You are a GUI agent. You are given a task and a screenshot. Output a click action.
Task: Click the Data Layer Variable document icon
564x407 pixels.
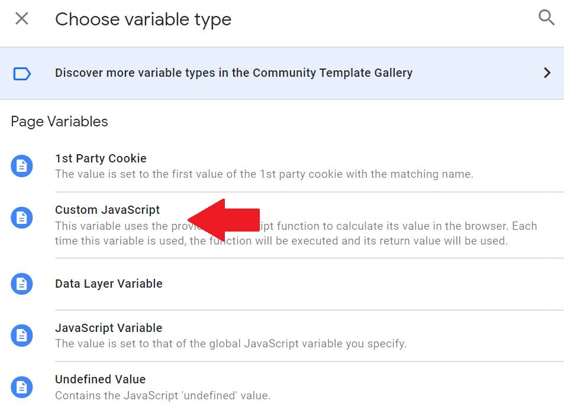tap(21, 284)
